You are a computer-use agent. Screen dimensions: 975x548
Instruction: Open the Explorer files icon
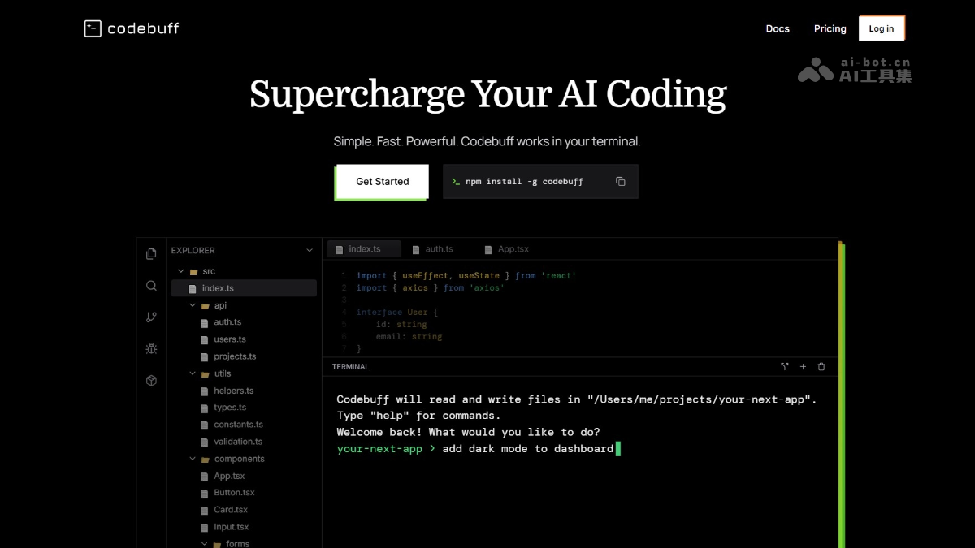[151, 252]
